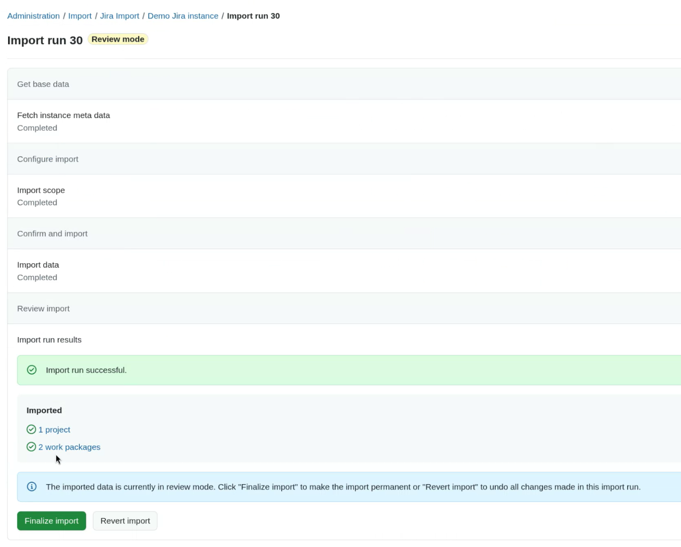This screenshot has width=681, height=547.
Task: Collapse the Review import section
Action: coord(43,308)
